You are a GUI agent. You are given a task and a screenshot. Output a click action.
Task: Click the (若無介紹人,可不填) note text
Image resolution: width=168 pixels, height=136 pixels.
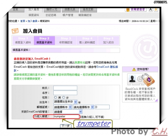92,117
